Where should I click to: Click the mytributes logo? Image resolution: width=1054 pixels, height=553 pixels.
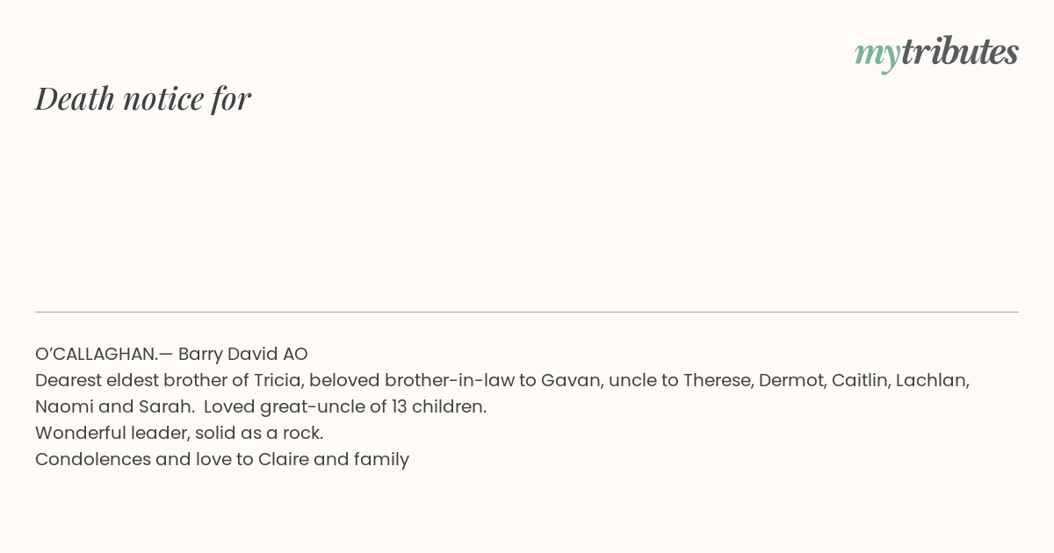tap(935, 53)
